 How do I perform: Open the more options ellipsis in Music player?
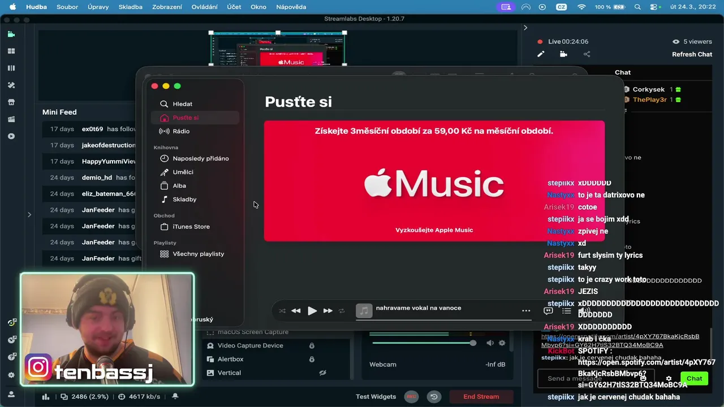tap(526, 310)
